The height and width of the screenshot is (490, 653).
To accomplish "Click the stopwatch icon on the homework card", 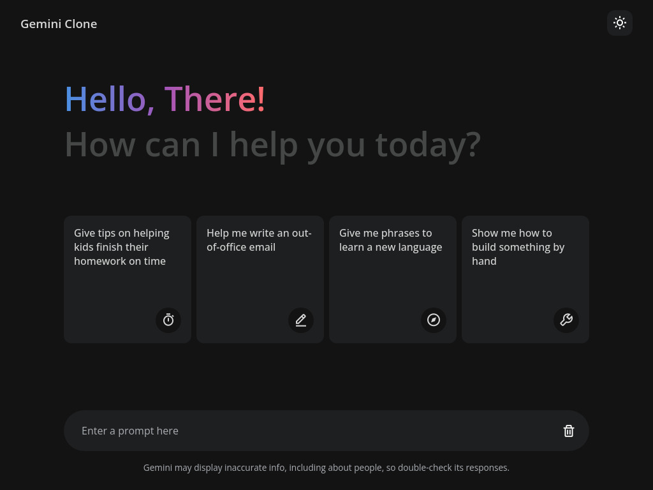I will [x=168, y=320].
